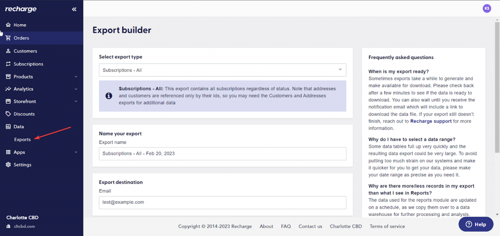Open Settings in the sidebar

42,165
